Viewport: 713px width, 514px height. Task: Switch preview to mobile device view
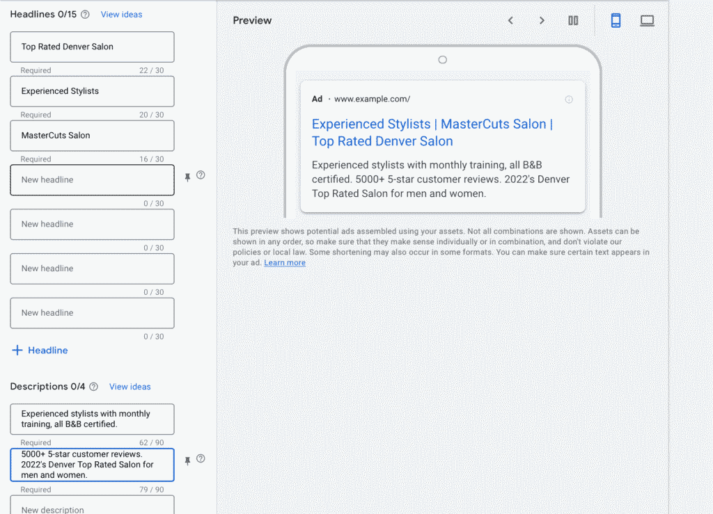point(616,21)
